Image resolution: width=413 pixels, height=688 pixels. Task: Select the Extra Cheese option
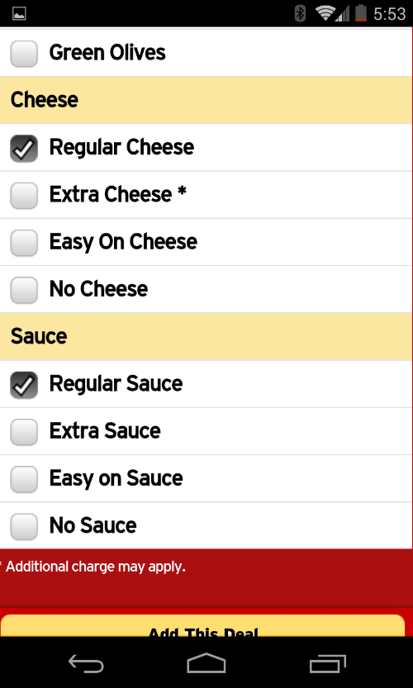(x=24, y=195)
